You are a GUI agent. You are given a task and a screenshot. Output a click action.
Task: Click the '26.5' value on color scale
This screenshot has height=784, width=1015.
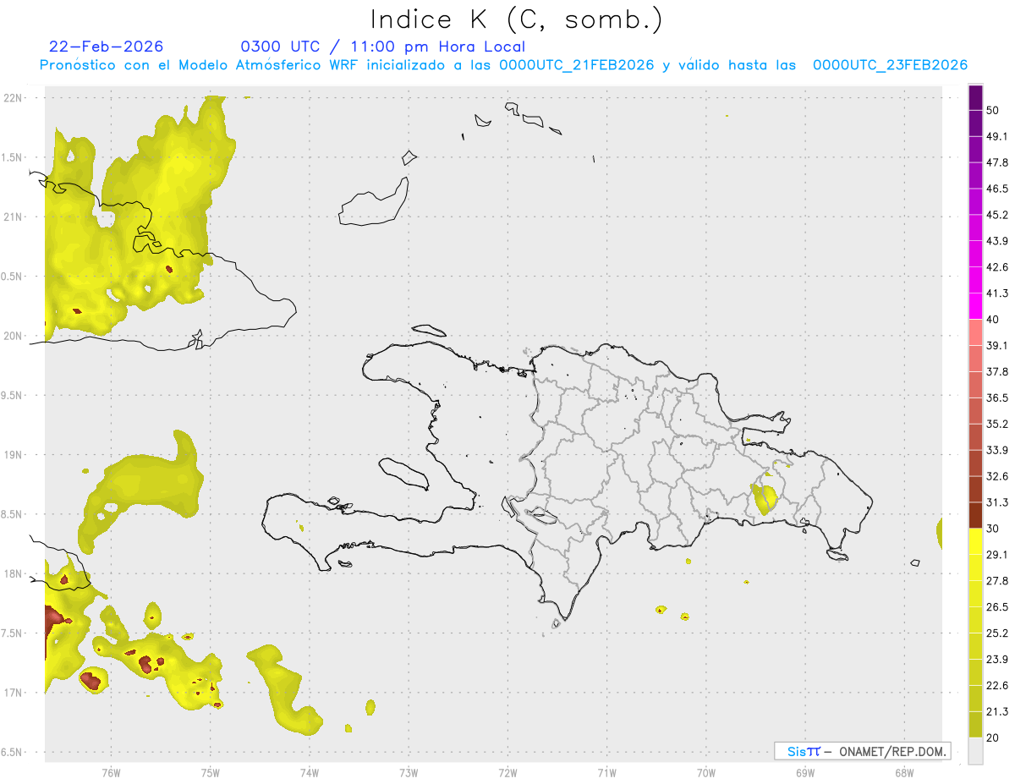click(x=997, y=607)
